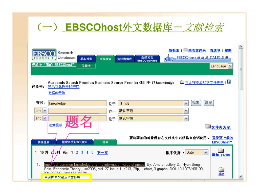
Task: Open the 'Imperfect common knowledge' article title
Action: coord(94,164)
